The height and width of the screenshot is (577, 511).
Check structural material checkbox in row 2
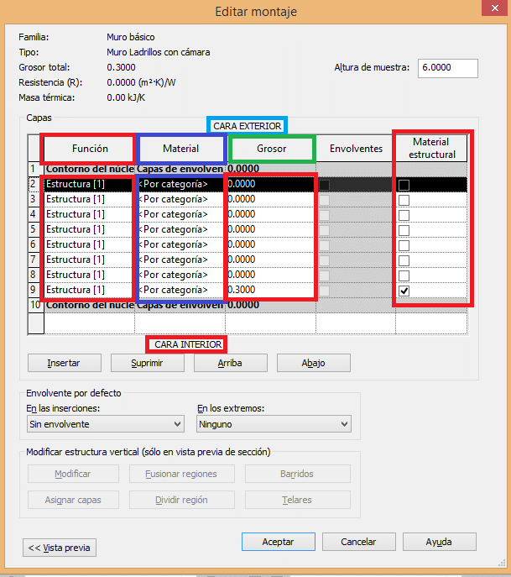404,185
